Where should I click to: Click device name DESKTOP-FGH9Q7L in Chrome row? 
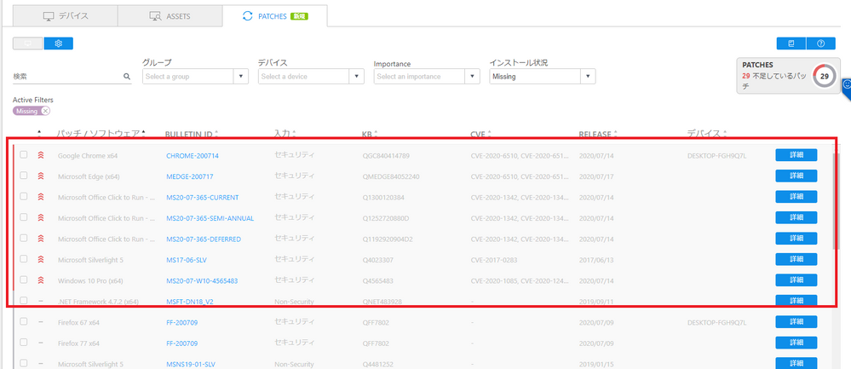(x=717, y=156)
